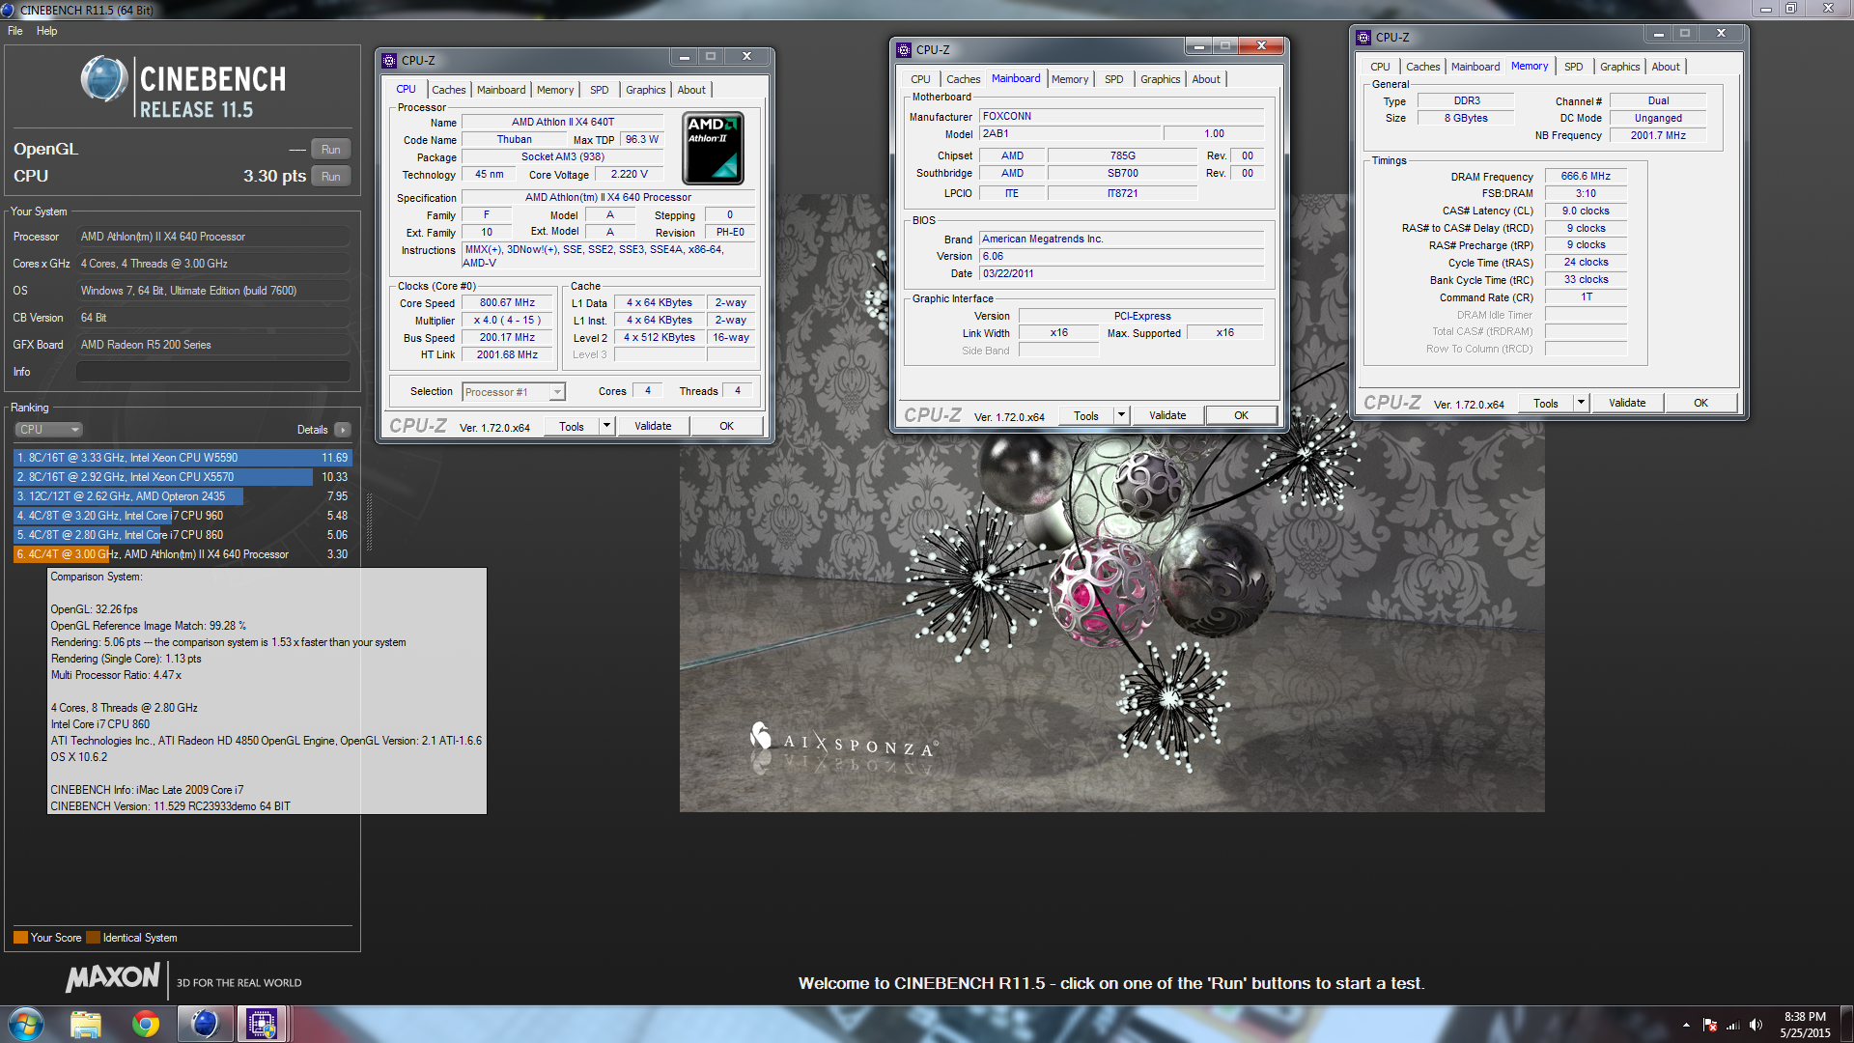Screen dimensions: 1854x1043
Task: Open Windows Explorer from taskbar
Action: pyautogui.click(x=86, y=1024)
